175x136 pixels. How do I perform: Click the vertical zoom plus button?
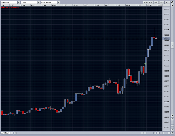[172, 119]
